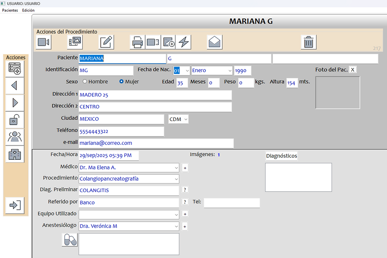Expand the Anestesiólogo dropdown
The width and height of the screenshot is (387, 258).
[x=176, y=226]
